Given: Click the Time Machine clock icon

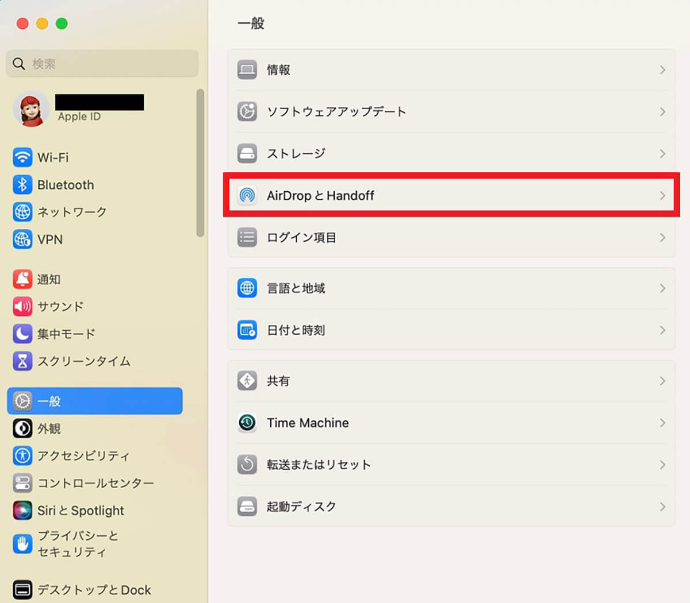Looking at the screenshot, I should [247, 423].
